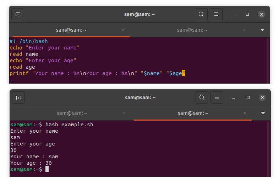Close the active first tab in top terminal
The height and width of the screenshot is (185, 279).
coord(123,30)
